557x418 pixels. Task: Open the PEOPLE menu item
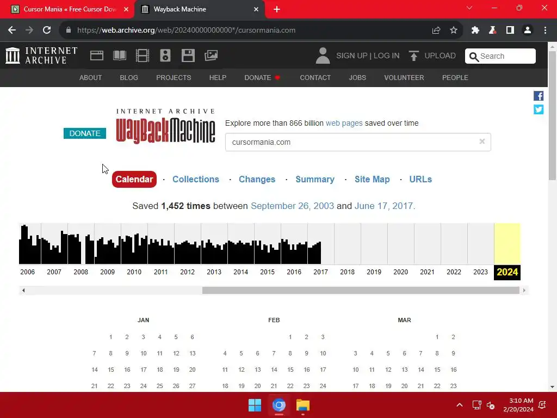point(455,77)
